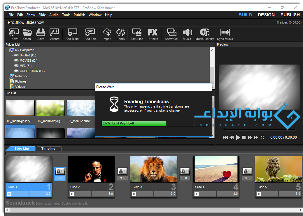This screenshot has width=303, height=216.
Task: Open the Publish menu
Action: (79, 15)
